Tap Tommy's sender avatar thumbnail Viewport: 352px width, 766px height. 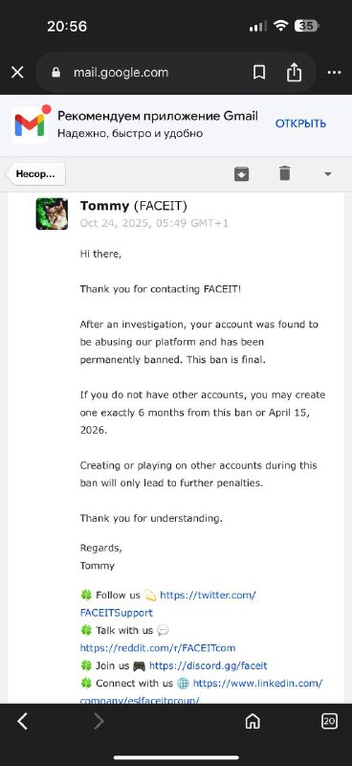[x=52, y=214]
